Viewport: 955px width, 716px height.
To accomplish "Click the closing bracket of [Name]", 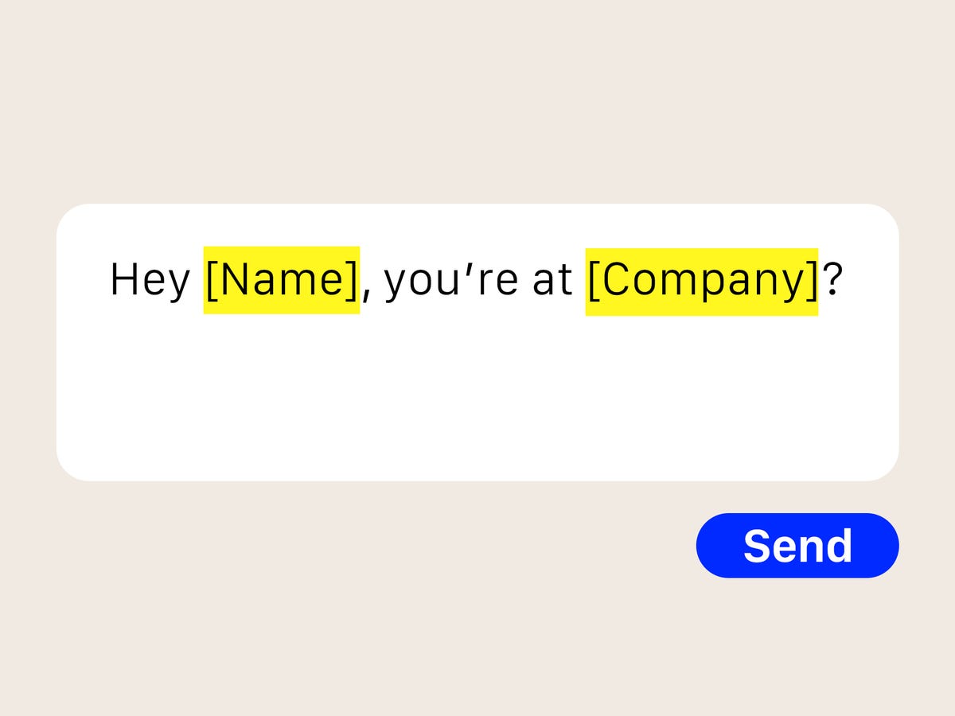I will [351, 280].
